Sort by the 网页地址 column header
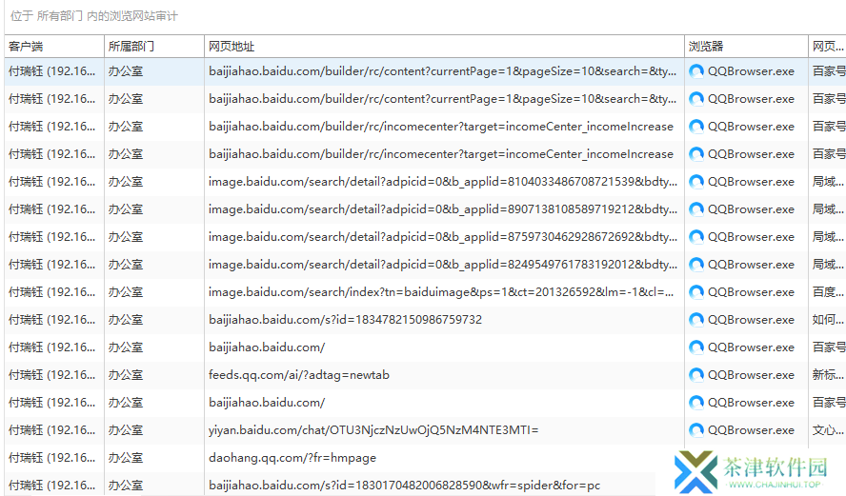The height and width of the screenshot is (496, 846). [x=444, y=47]
